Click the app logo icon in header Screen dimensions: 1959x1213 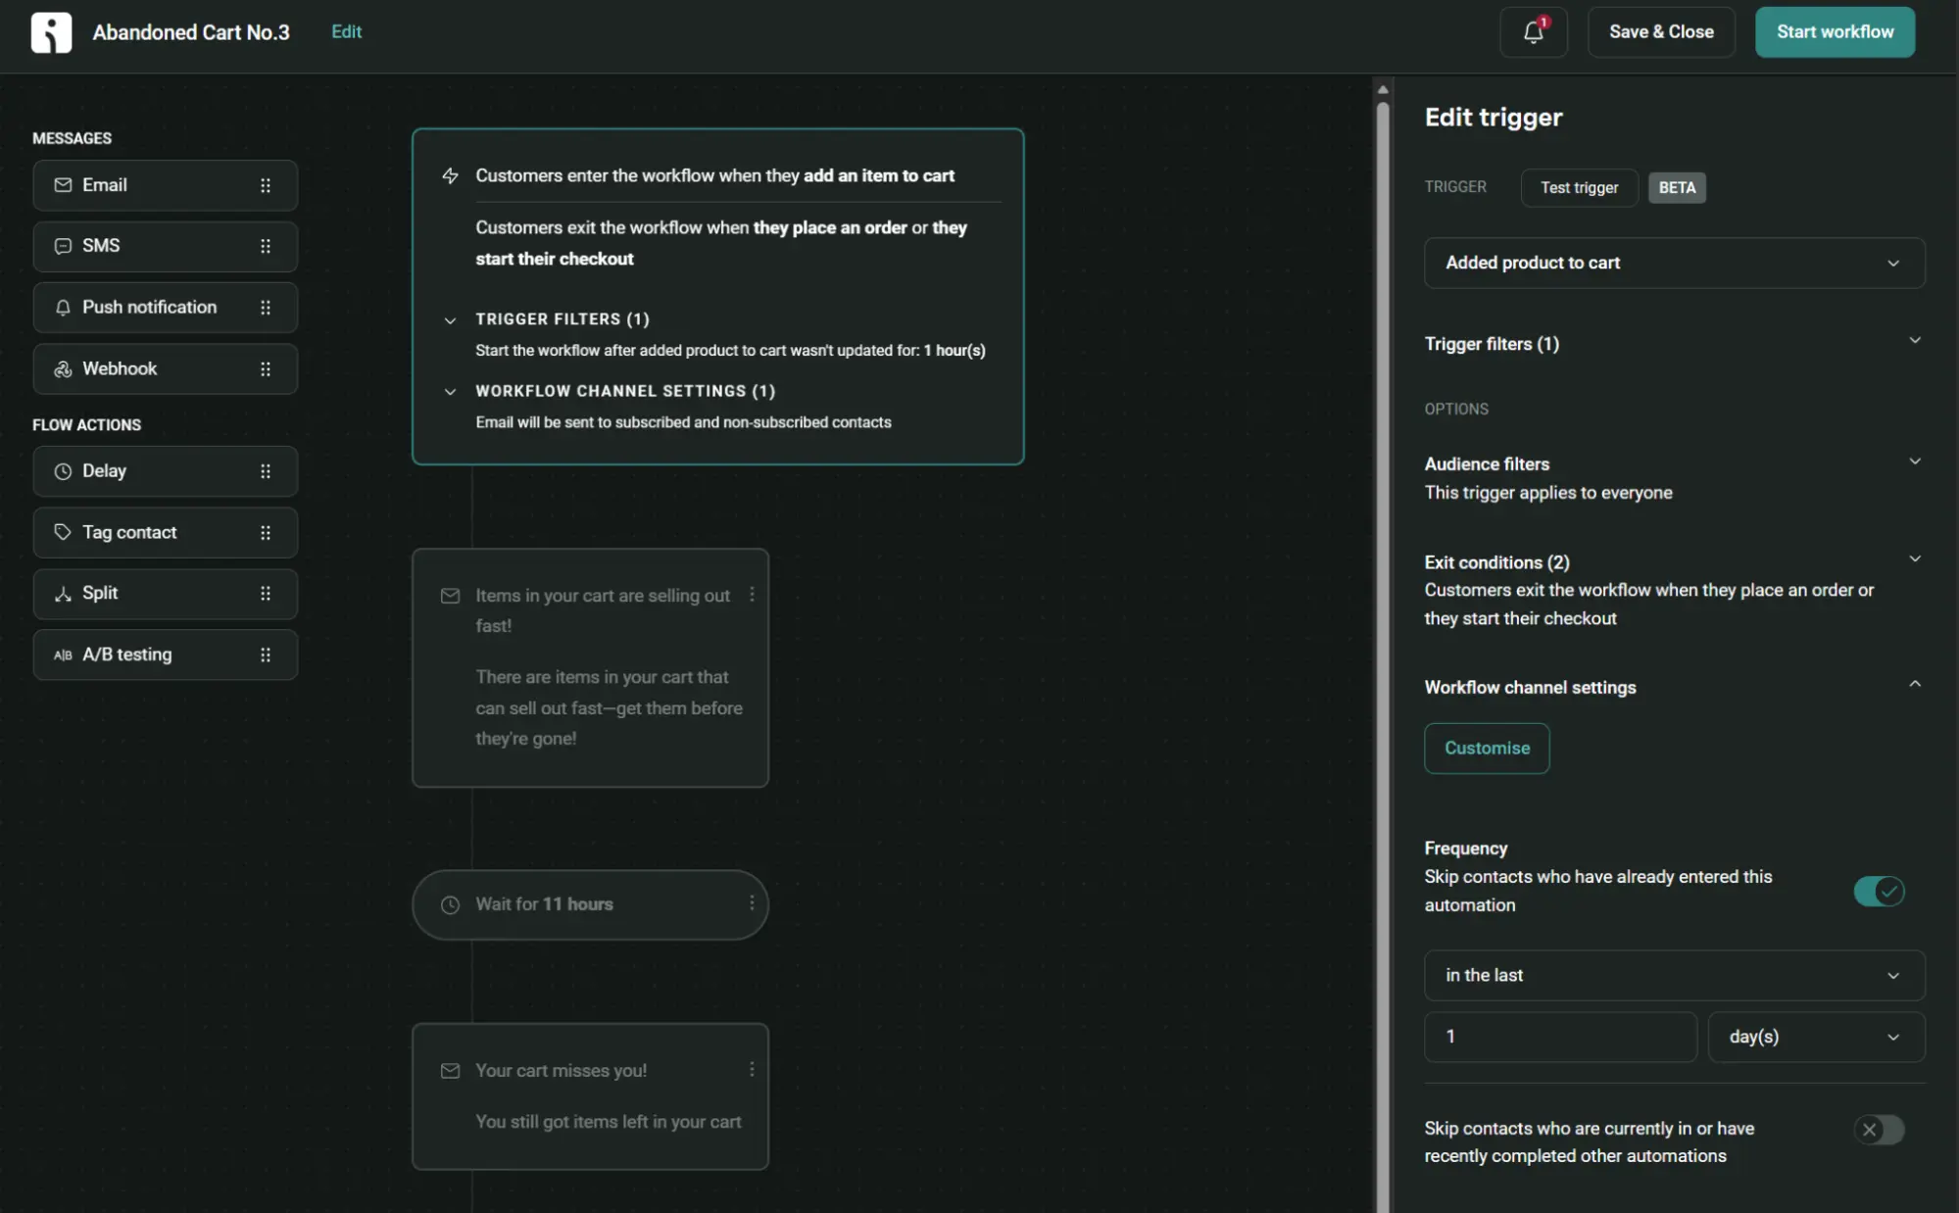coord(51,32)
